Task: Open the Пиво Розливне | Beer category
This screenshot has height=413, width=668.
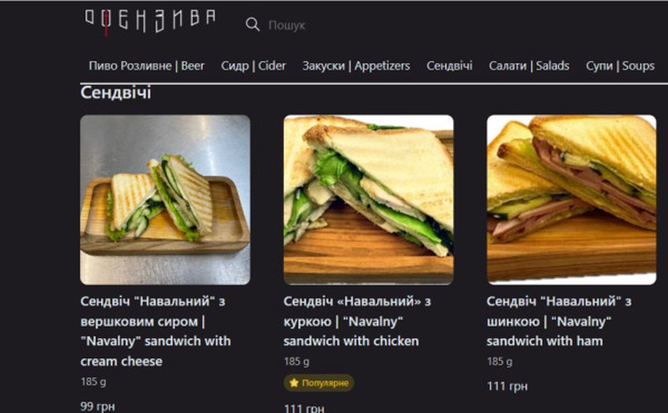Action: click(147, 66)
